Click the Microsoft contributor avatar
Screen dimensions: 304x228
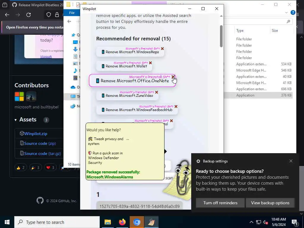point(19,96)
